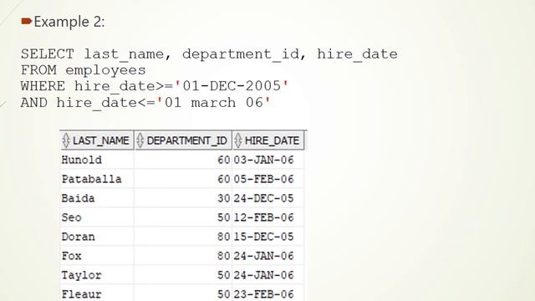Image resolution: width=535 pixels, height=301 pixels.
Task: Click hire date '23-FEB-06'
Action: [264, 294]
